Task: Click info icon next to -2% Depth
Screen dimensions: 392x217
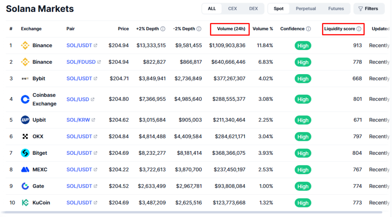Action: pyautogui.click(x=199, y=29)
